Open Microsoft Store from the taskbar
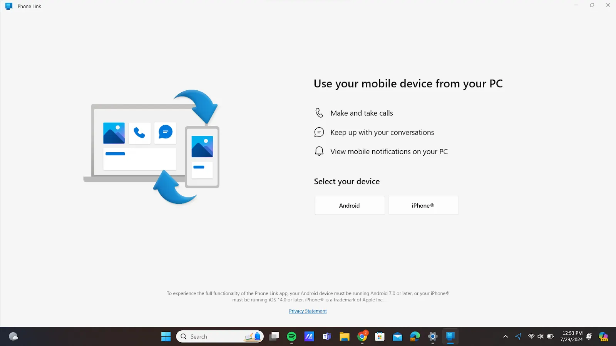This screenshot has width=616, height=346. click(380, 337)
